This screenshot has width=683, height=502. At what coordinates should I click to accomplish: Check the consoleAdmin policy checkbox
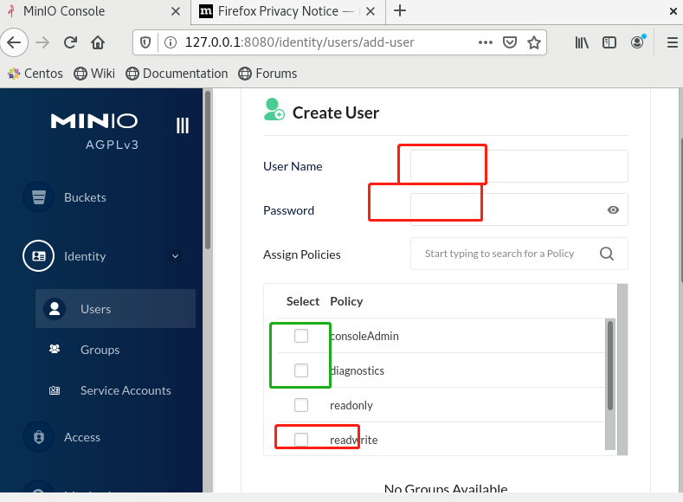pos(301,336)
